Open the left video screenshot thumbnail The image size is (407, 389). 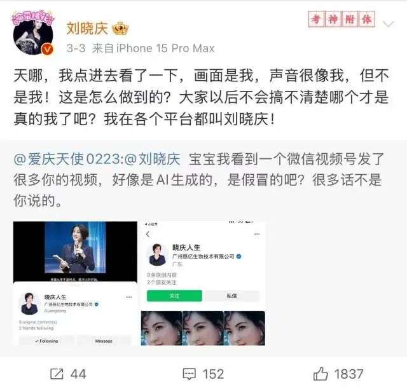click(x=75, y=283)
